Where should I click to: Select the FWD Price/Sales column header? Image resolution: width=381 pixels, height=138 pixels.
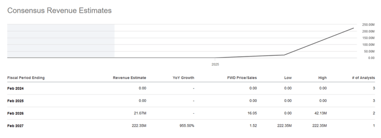point(242,78)
